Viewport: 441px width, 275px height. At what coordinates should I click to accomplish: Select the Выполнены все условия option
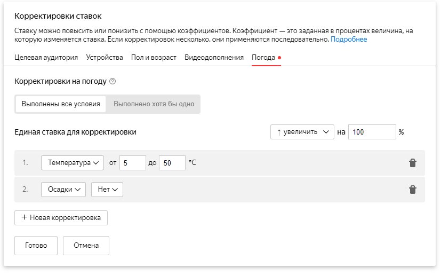pyautogui.click(x=61, y=104)
